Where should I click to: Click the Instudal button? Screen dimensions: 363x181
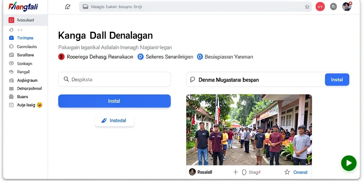tap(115, 121)
